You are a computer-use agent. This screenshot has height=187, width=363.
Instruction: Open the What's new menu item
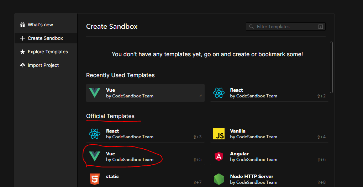click(40, 25)
